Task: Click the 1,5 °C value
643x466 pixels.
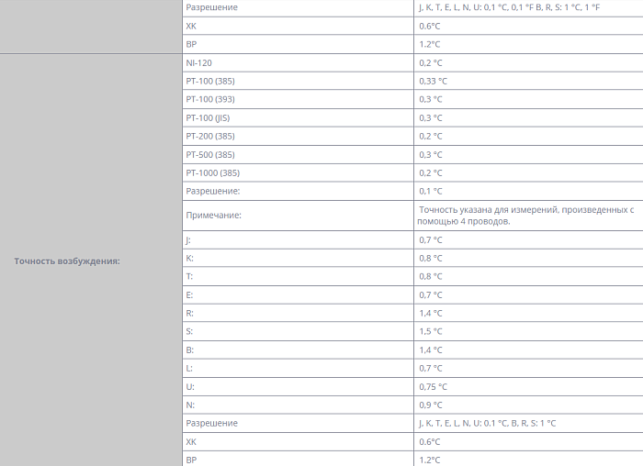Action: [431, 331]
